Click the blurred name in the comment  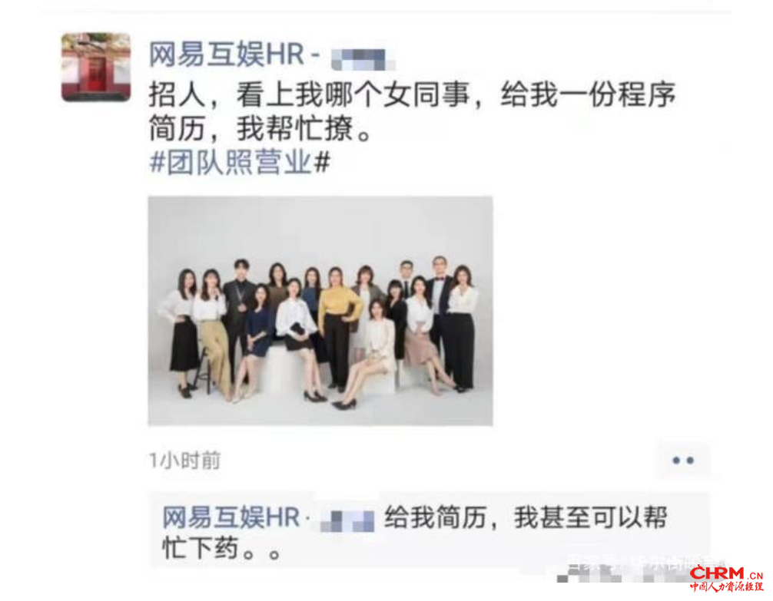(347, 520)
